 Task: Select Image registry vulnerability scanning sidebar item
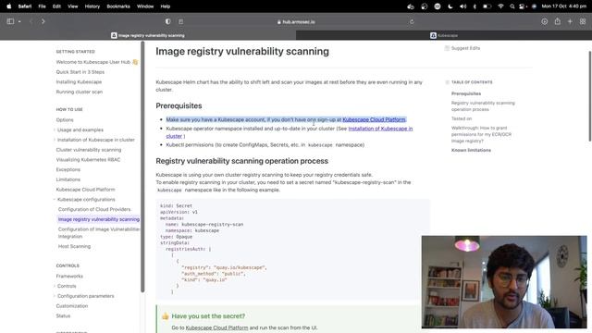click(x=99, y=219)
